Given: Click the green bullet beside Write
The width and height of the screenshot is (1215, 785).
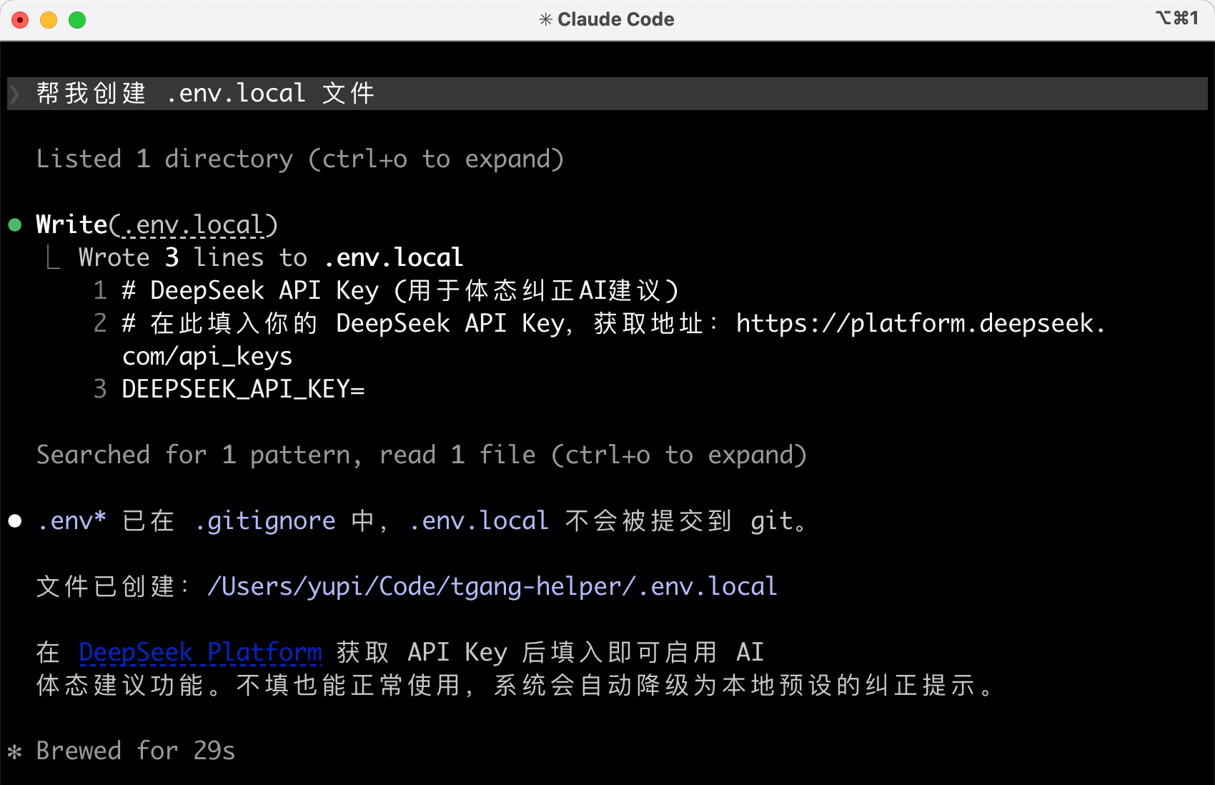Looking at the screenshot, I should (x=15, y=225).
